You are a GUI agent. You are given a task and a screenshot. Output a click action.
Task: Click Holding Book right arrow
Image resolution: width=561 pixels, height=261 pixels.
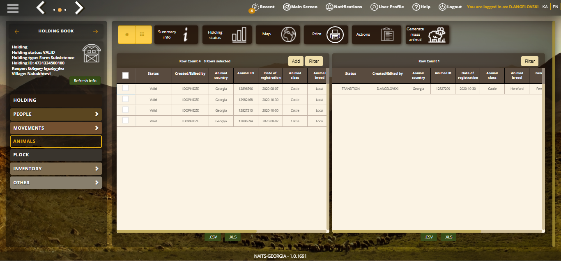[x=96, y=31]
